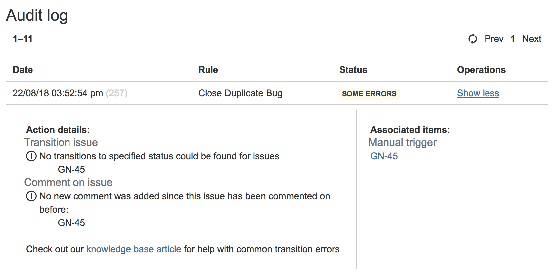Go to the Next page
The image size is (556, 273).
pyautogui.click(x=531, y=39)
